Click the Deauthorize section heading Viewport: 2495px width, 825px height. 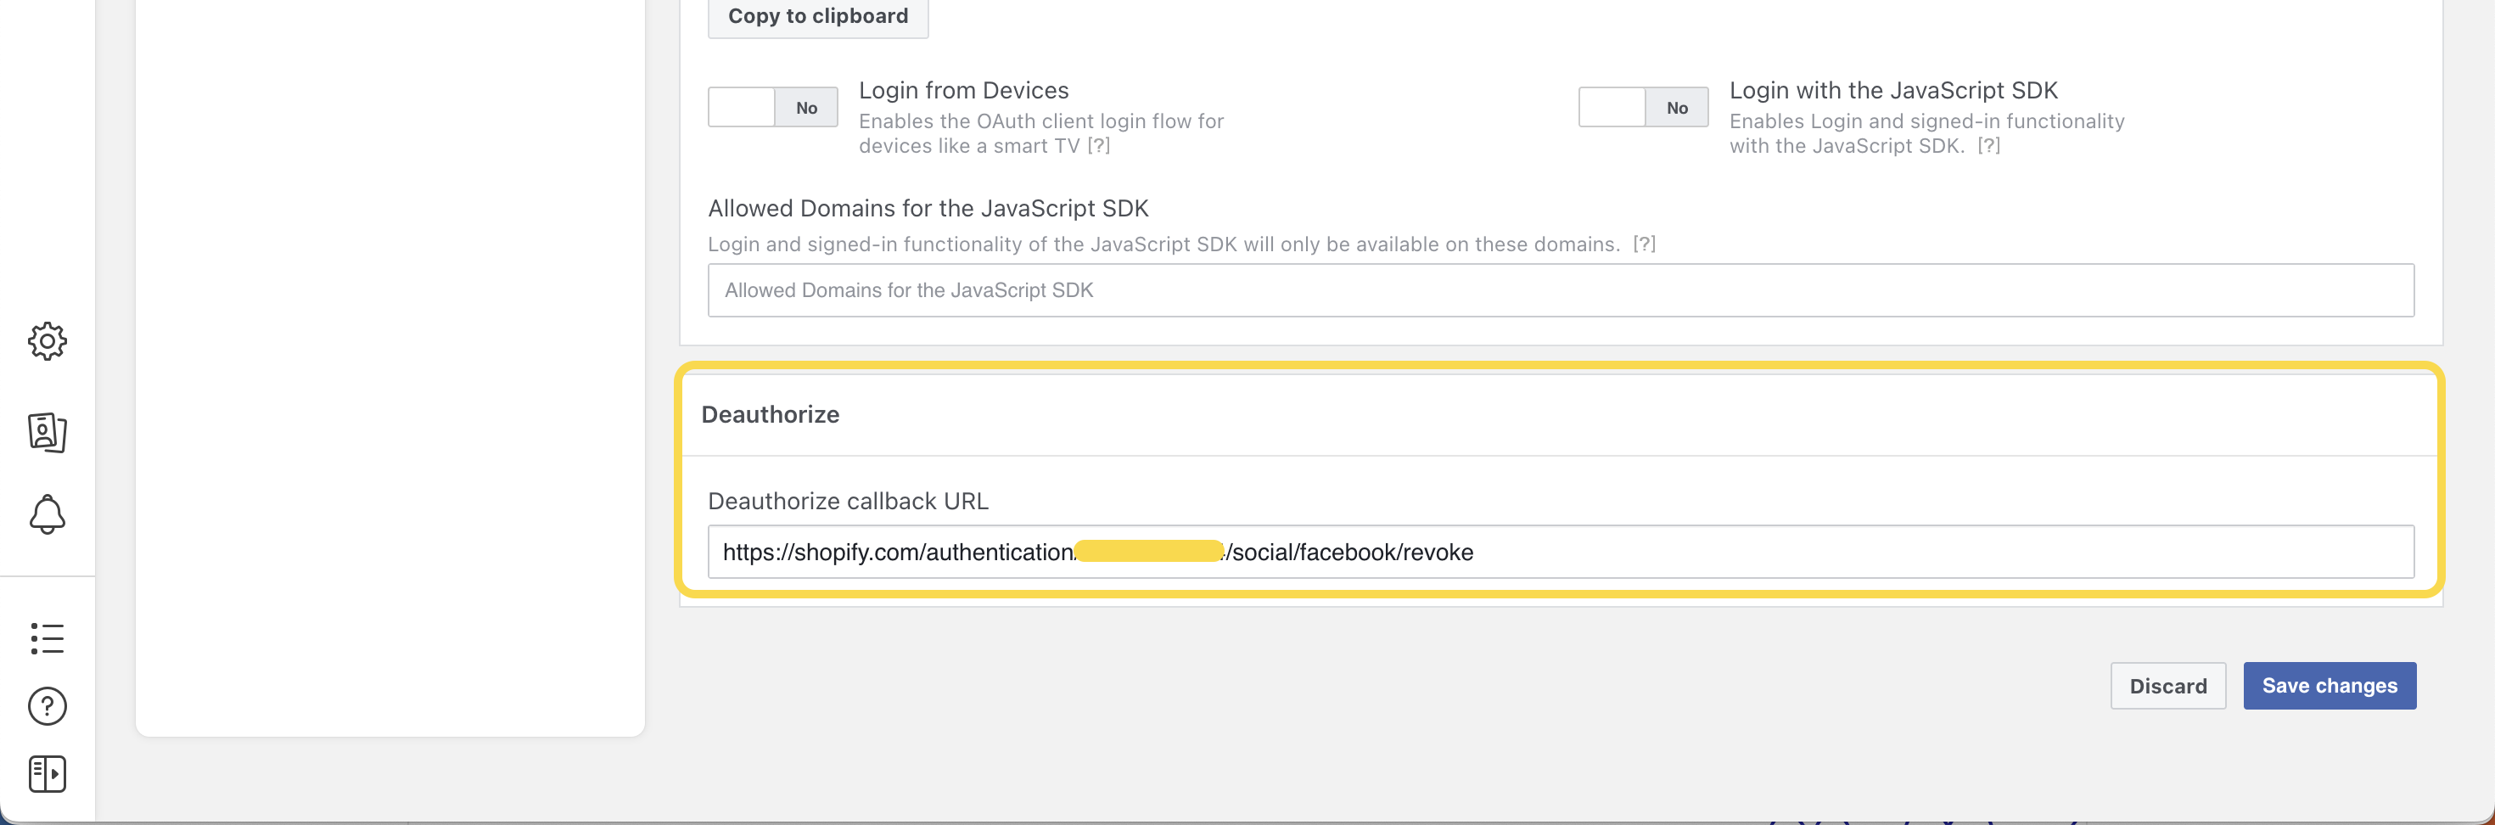(x=770, y=414)
